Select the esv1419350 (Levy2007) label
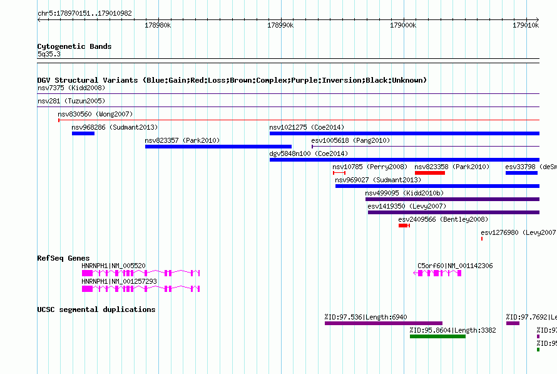 click(x=407, y=206)
